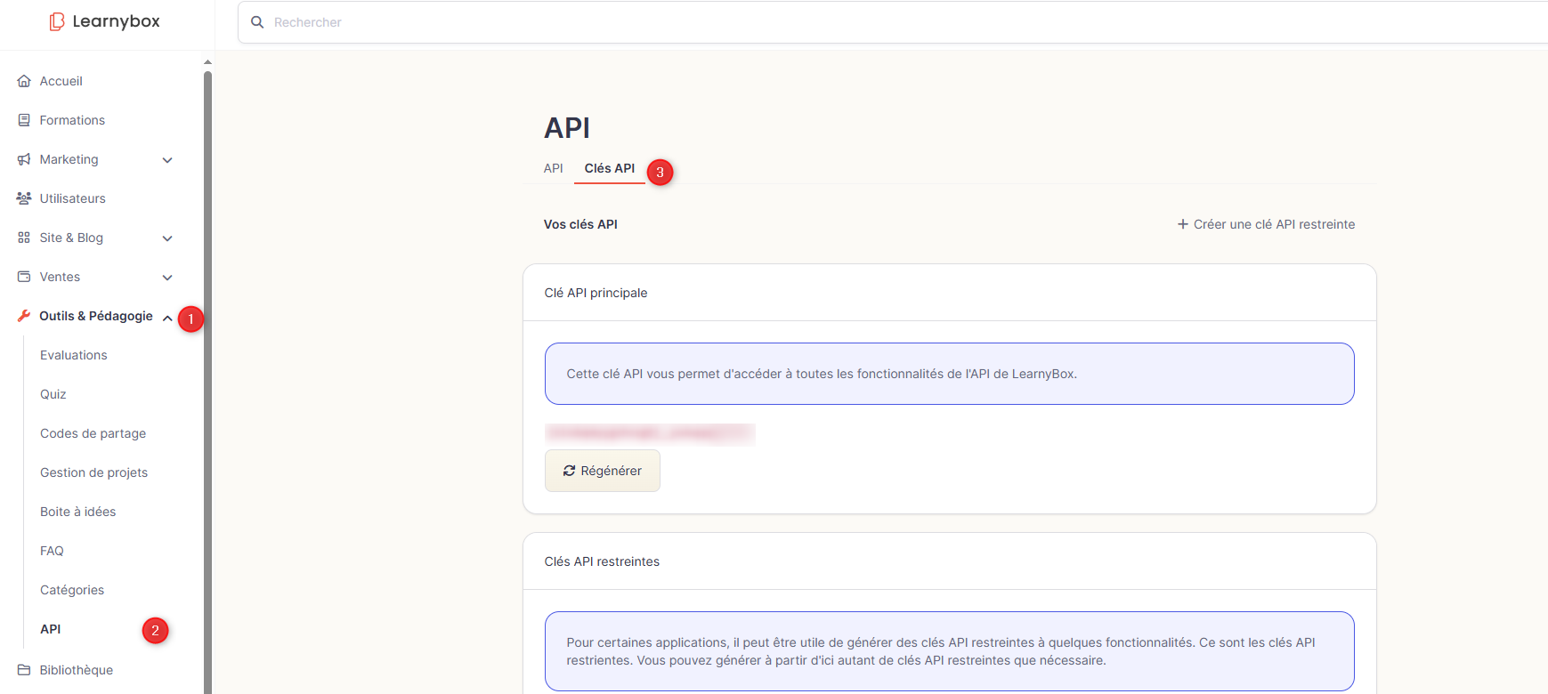Switch to the API tab
The height and width of the screenshot is (694, 1548).
tap(553, 168)
